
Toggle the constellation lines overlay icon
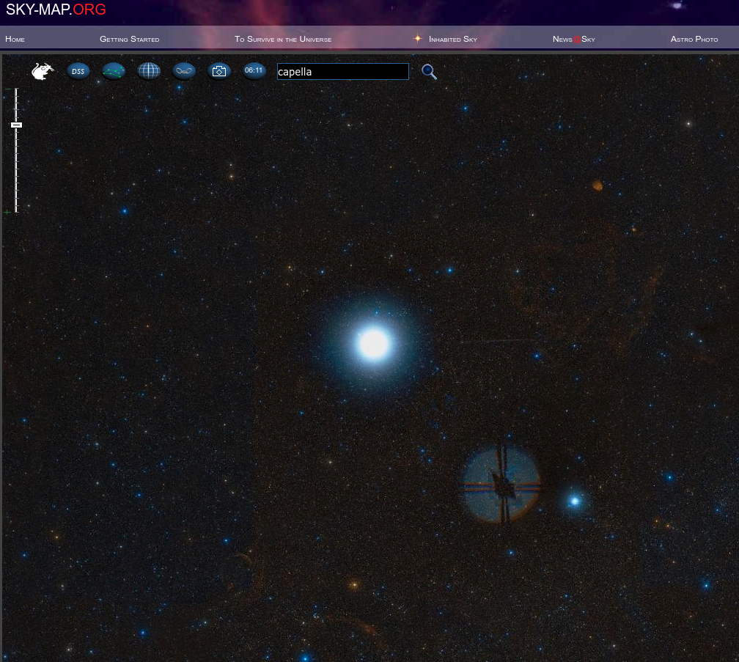point(114,71)
